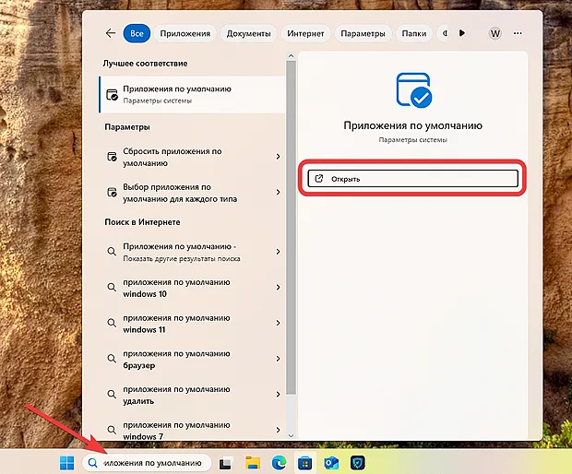Switch to the Приложения filter tab
This screenshot has width=572, height=474.
[185, 33]
